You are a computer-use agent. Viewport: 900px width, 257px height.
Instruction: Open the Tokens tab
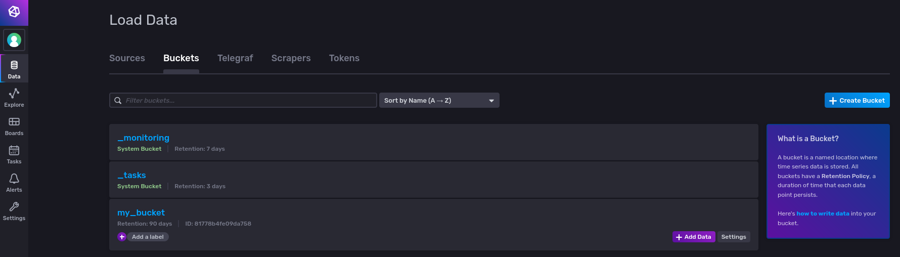pyautogui.click(x=344, y=58)
